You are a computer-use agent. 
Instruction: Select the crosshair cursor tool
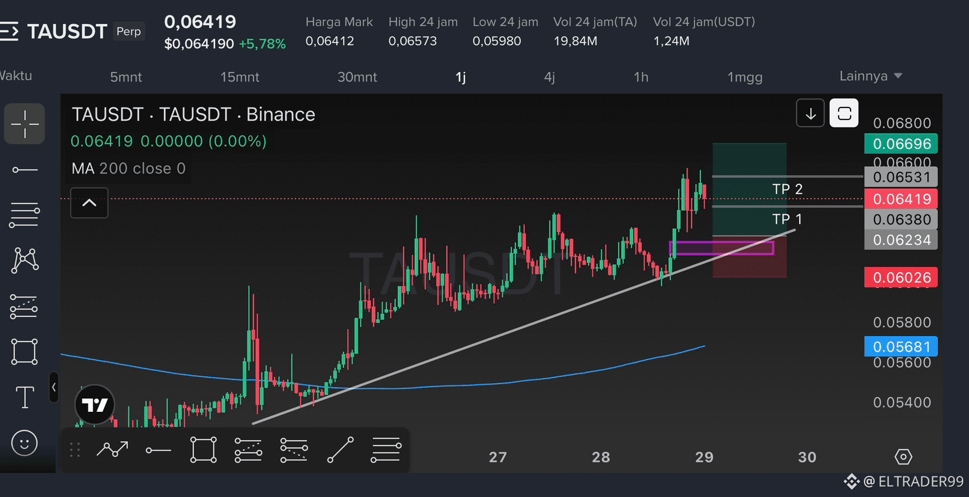25,124
